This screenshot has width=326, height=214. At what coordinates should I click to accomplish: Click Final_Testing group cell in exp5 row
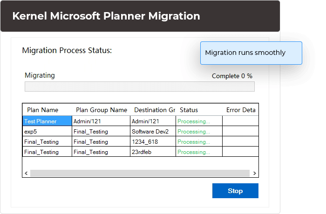[101, 131]
